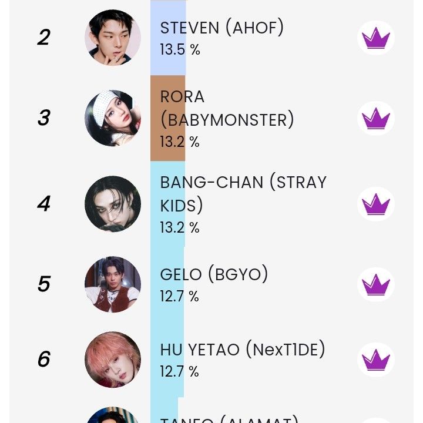Click the rank number 2 label
The width and height of the screenshot is (423, 423).
pyautogui.click(x=43, y=38)
